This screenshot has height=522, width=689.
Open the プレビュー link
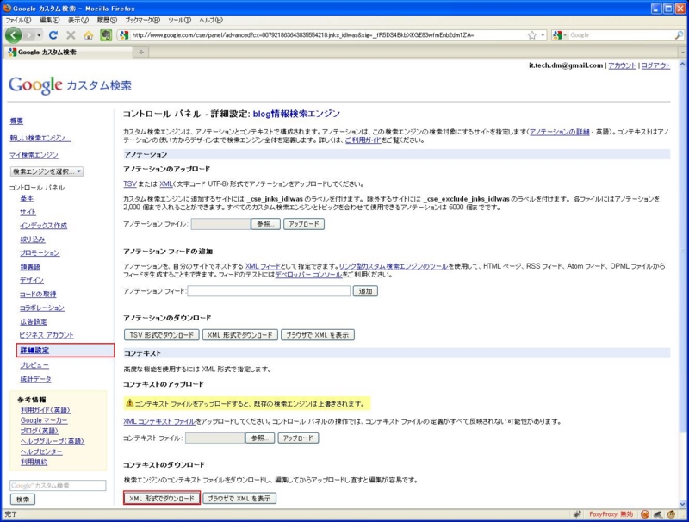point(34,365)
